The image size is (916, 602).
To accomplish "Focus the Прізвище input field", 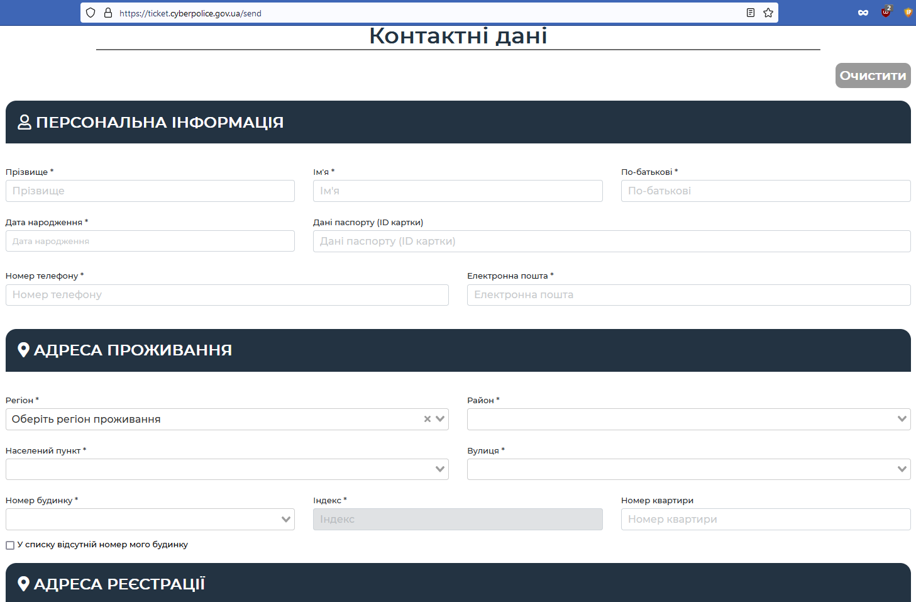I will coord(150,191).
